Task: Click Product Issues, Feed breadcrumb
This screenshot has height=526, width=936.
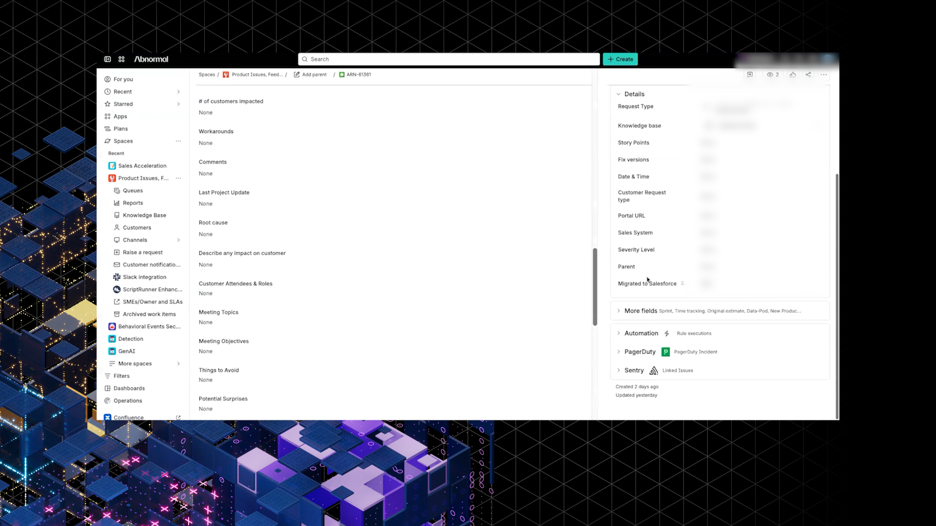Action: (x=257, y=75)
